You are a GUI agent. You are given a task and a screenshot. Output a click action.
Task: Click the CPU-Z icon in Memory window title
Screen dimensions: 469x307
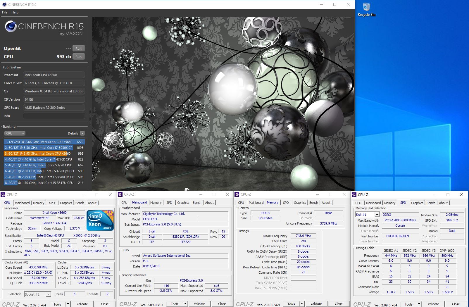tap(237, 194)
